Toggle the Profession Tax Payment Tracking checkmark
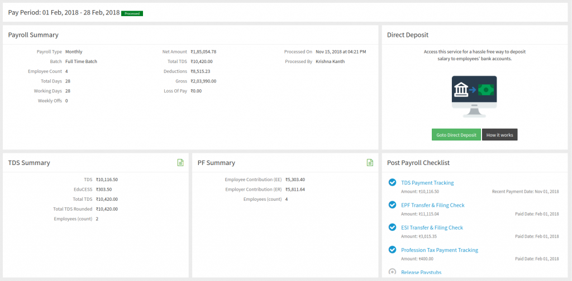This screenshot has width=572, height=281. [x=392, y=249]
